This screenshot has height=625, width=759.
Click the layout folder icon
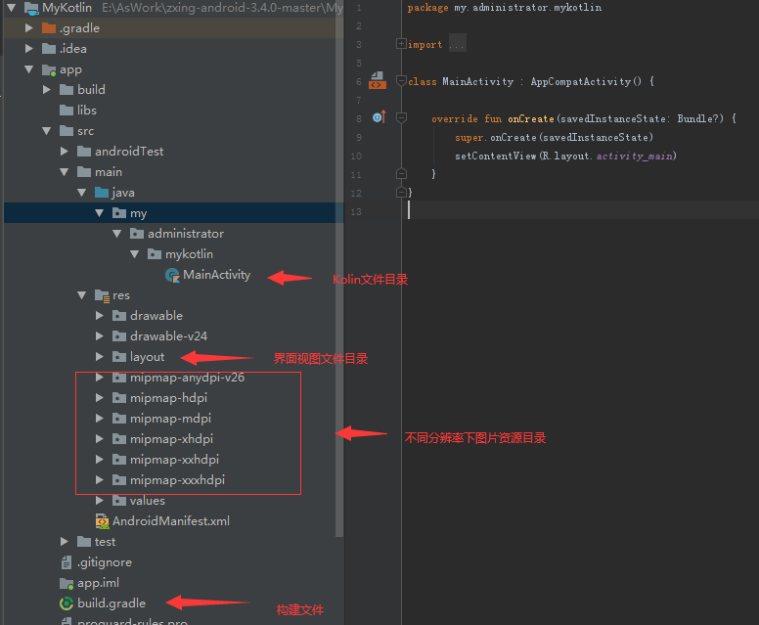pos(119,357)
